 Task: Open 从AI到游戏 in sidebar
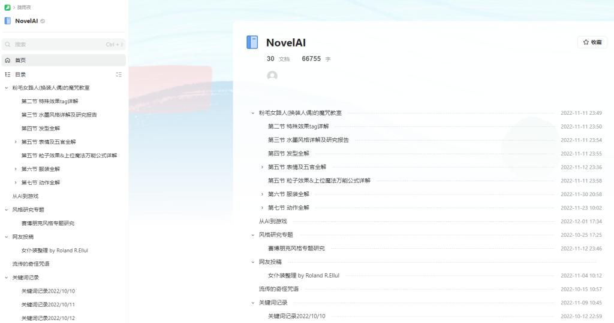pos(25,196)
